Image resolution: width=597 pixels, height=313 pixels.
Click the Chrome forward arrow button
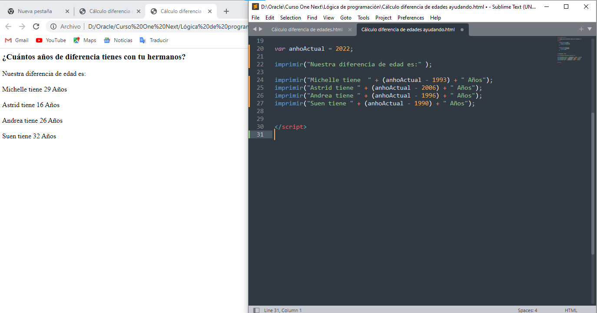click(x=22, y=26)
